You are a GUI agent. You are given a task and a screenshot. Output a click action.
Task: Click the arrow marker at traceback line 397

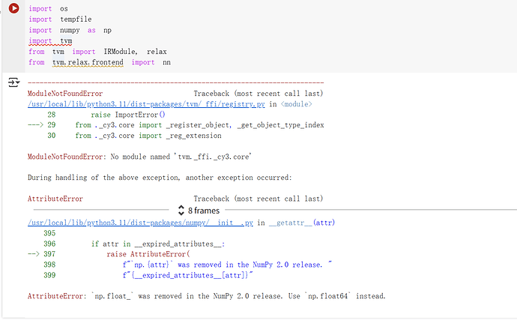(x=37, y=254)
